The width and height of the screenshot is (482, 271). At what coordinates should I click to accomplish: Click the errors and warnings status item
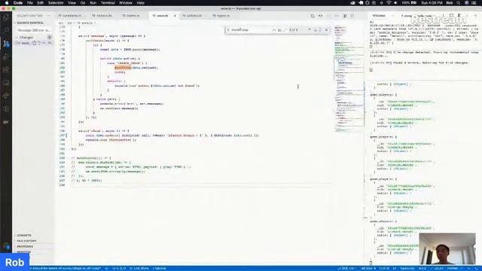(120, 268)
